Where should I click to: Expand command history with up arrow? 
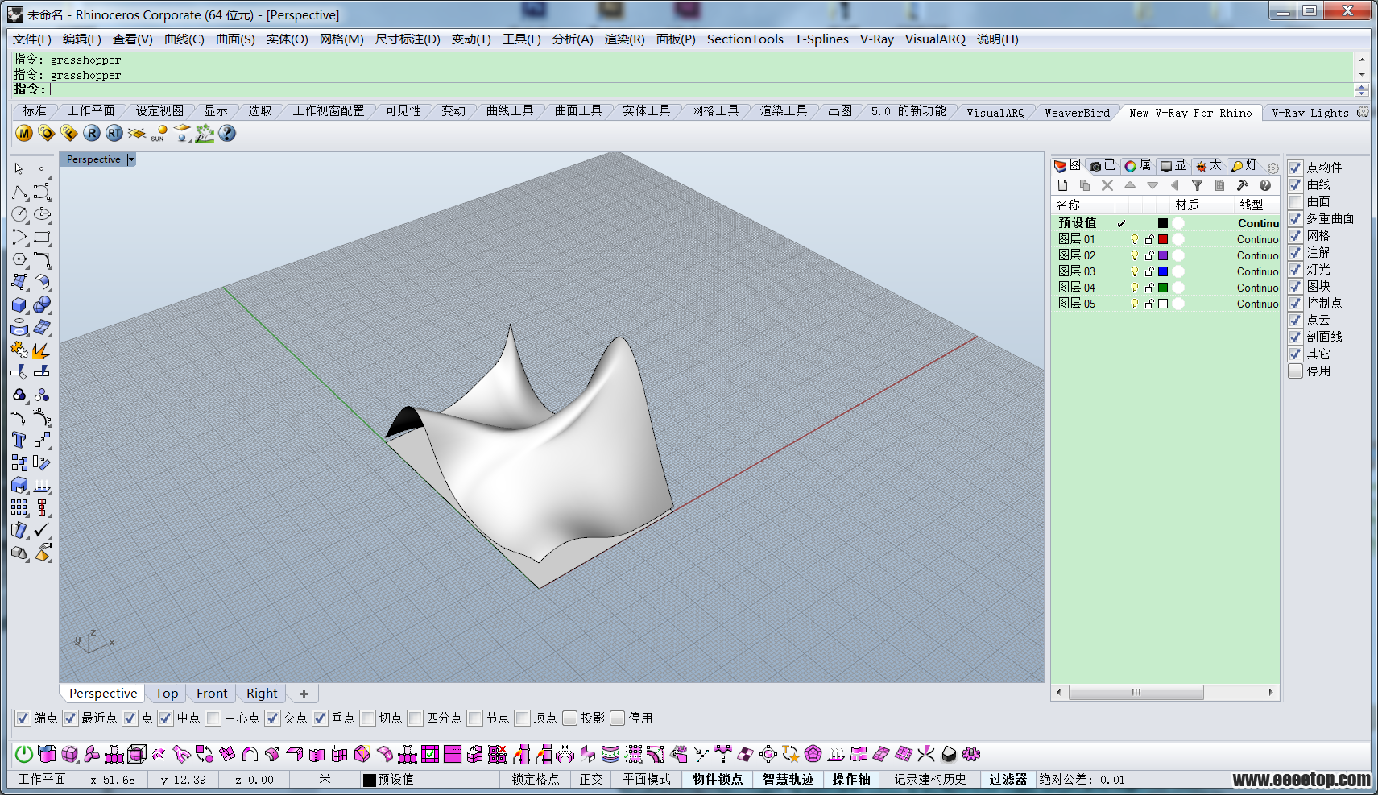(1362, 60)
